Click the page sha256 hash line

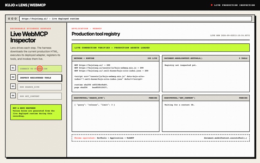pyautogui.click(x=91, y=87)
